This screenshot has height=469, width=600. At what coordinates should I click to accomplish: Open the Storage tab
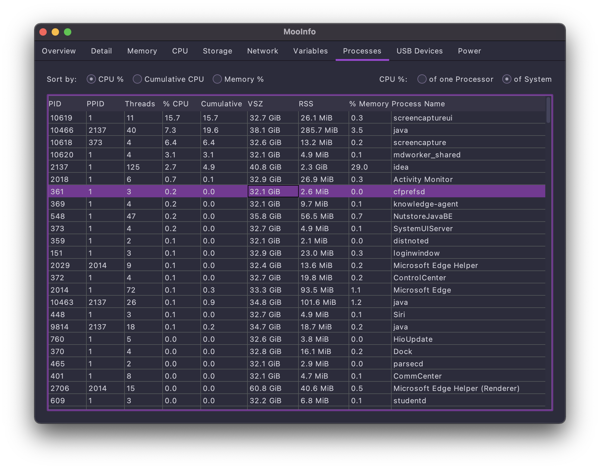point(217,51)
